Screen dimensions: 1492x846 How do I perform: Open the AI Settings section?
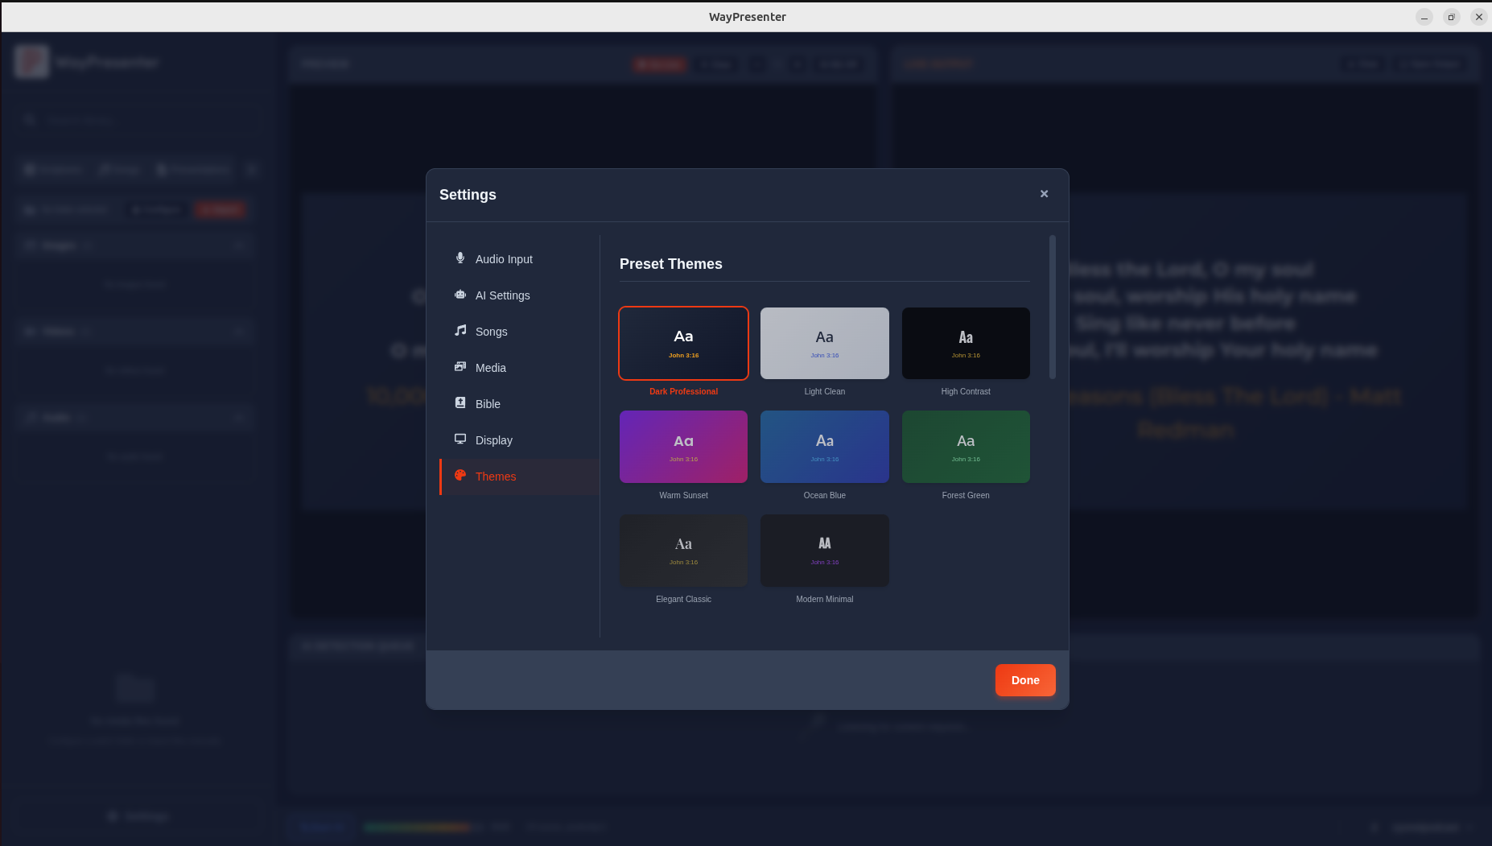pos(502,295)
